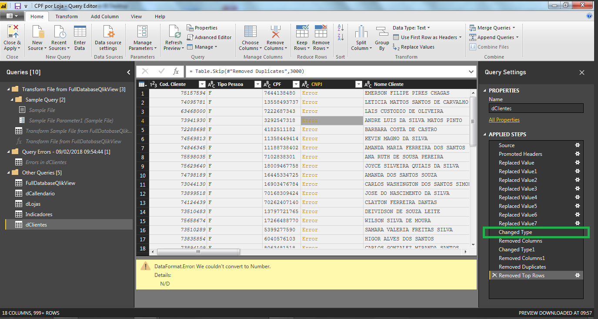The image size is (598, 319).
Task: Open Data source settings
Action: [x=108, y=38]
